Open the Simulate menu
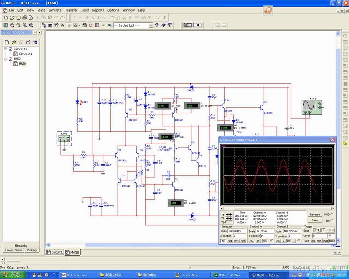 click(x=55, y=10)
